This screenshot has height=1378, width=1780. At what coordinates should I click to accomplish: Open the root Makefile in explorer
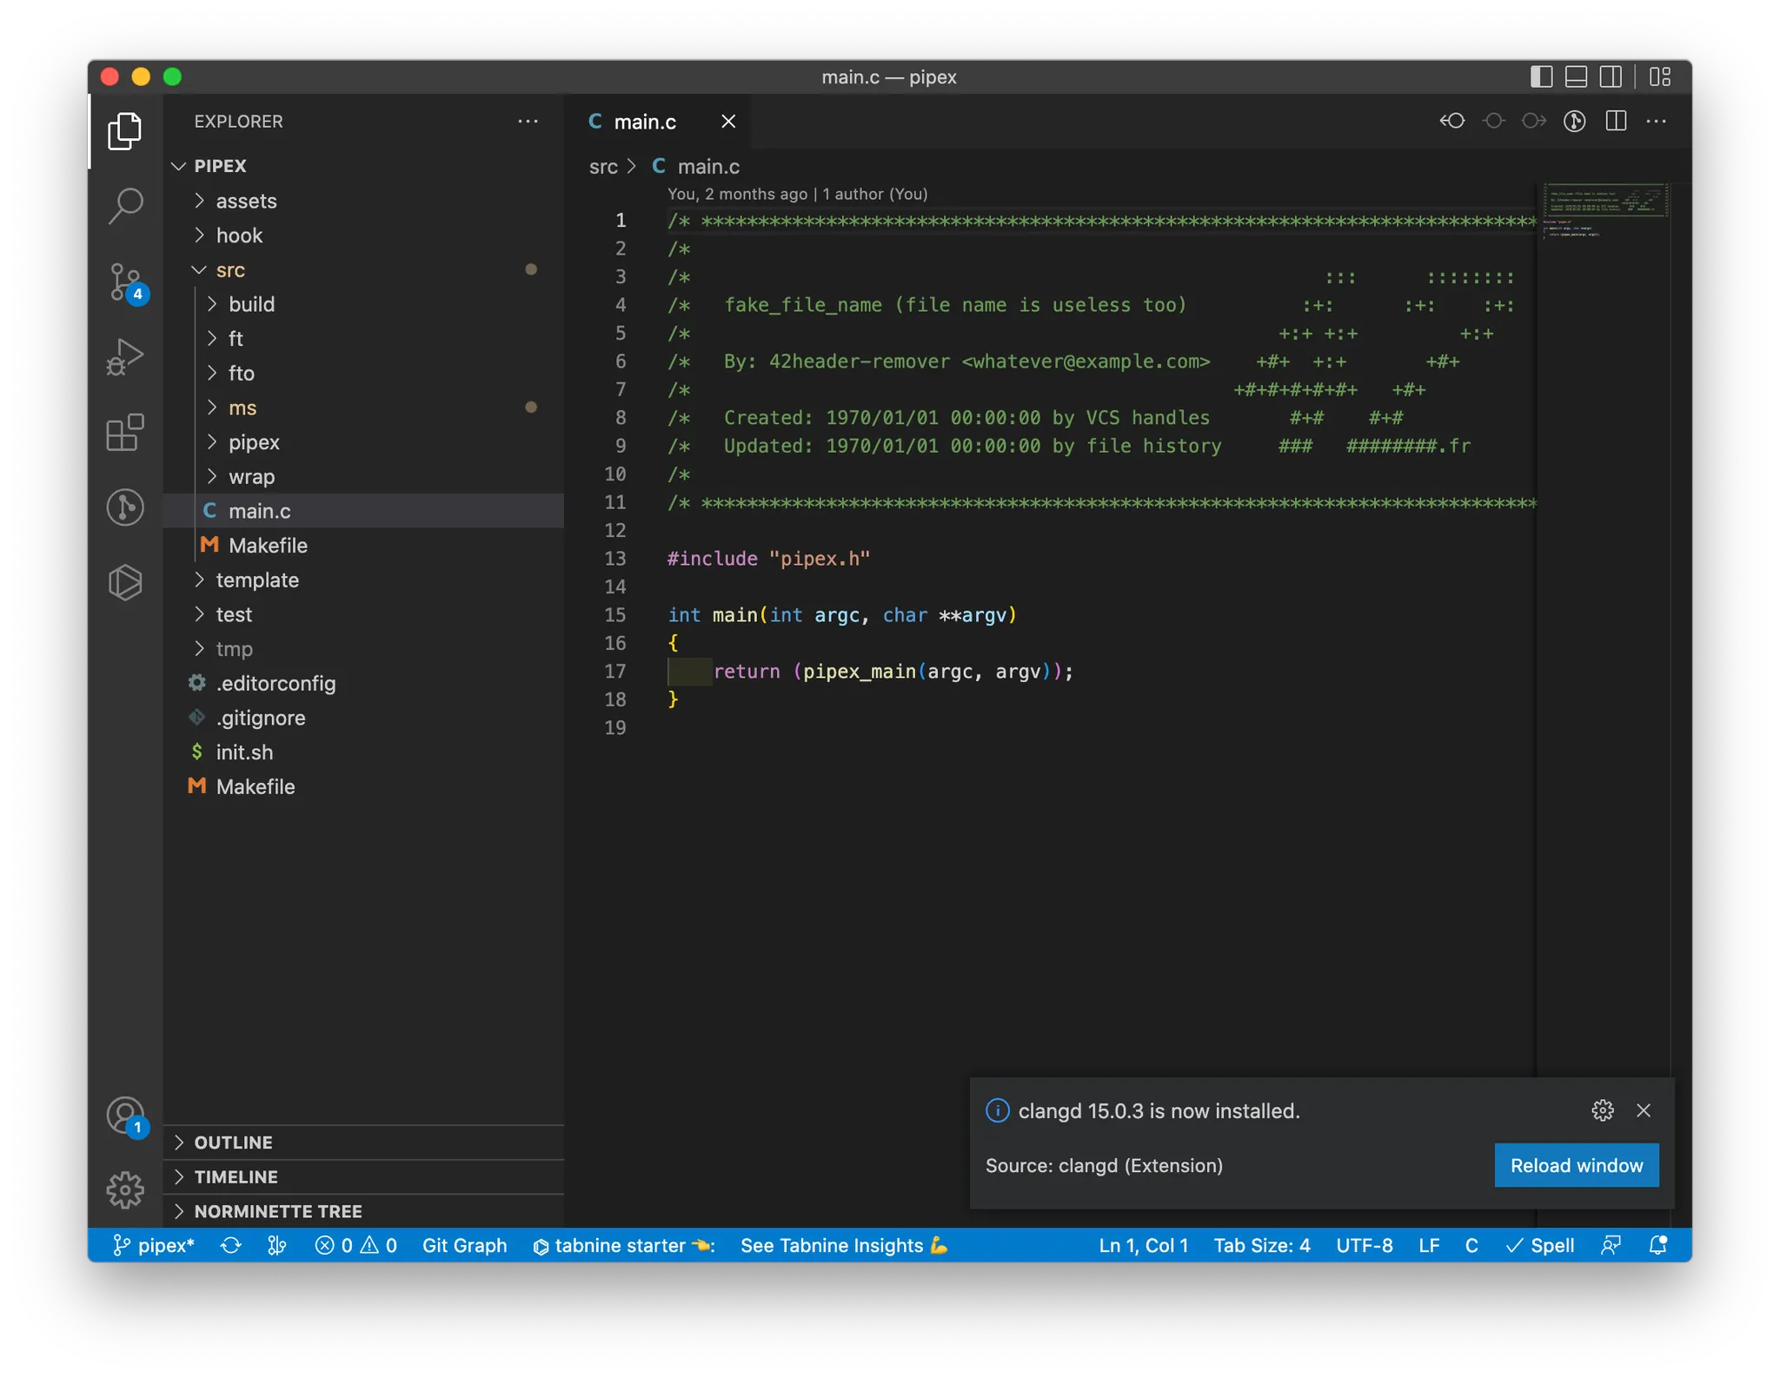point(256,786)
